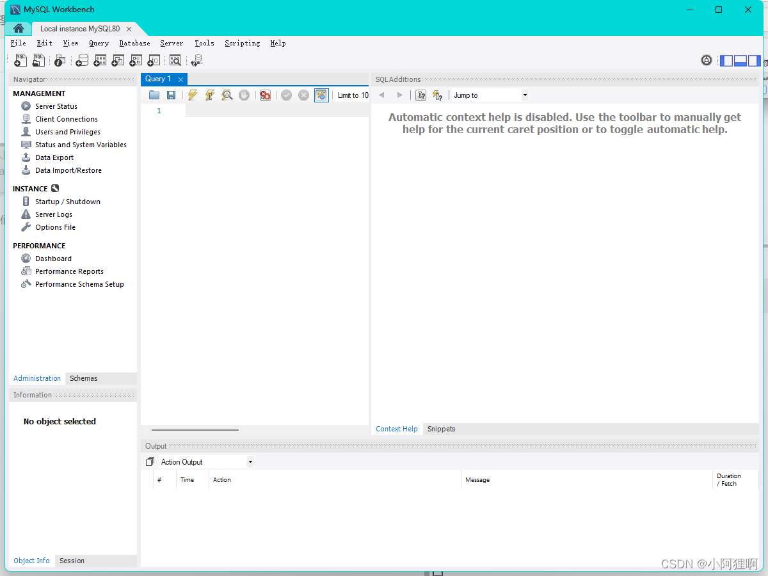Get context help at caret icon
The height and width of the screenshot is (576, 768).
420,95
